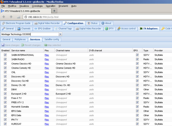Toggle EPG checkbox for Hornafrik Somalia
Screen dimensions: 172x126
click(137, 107)
